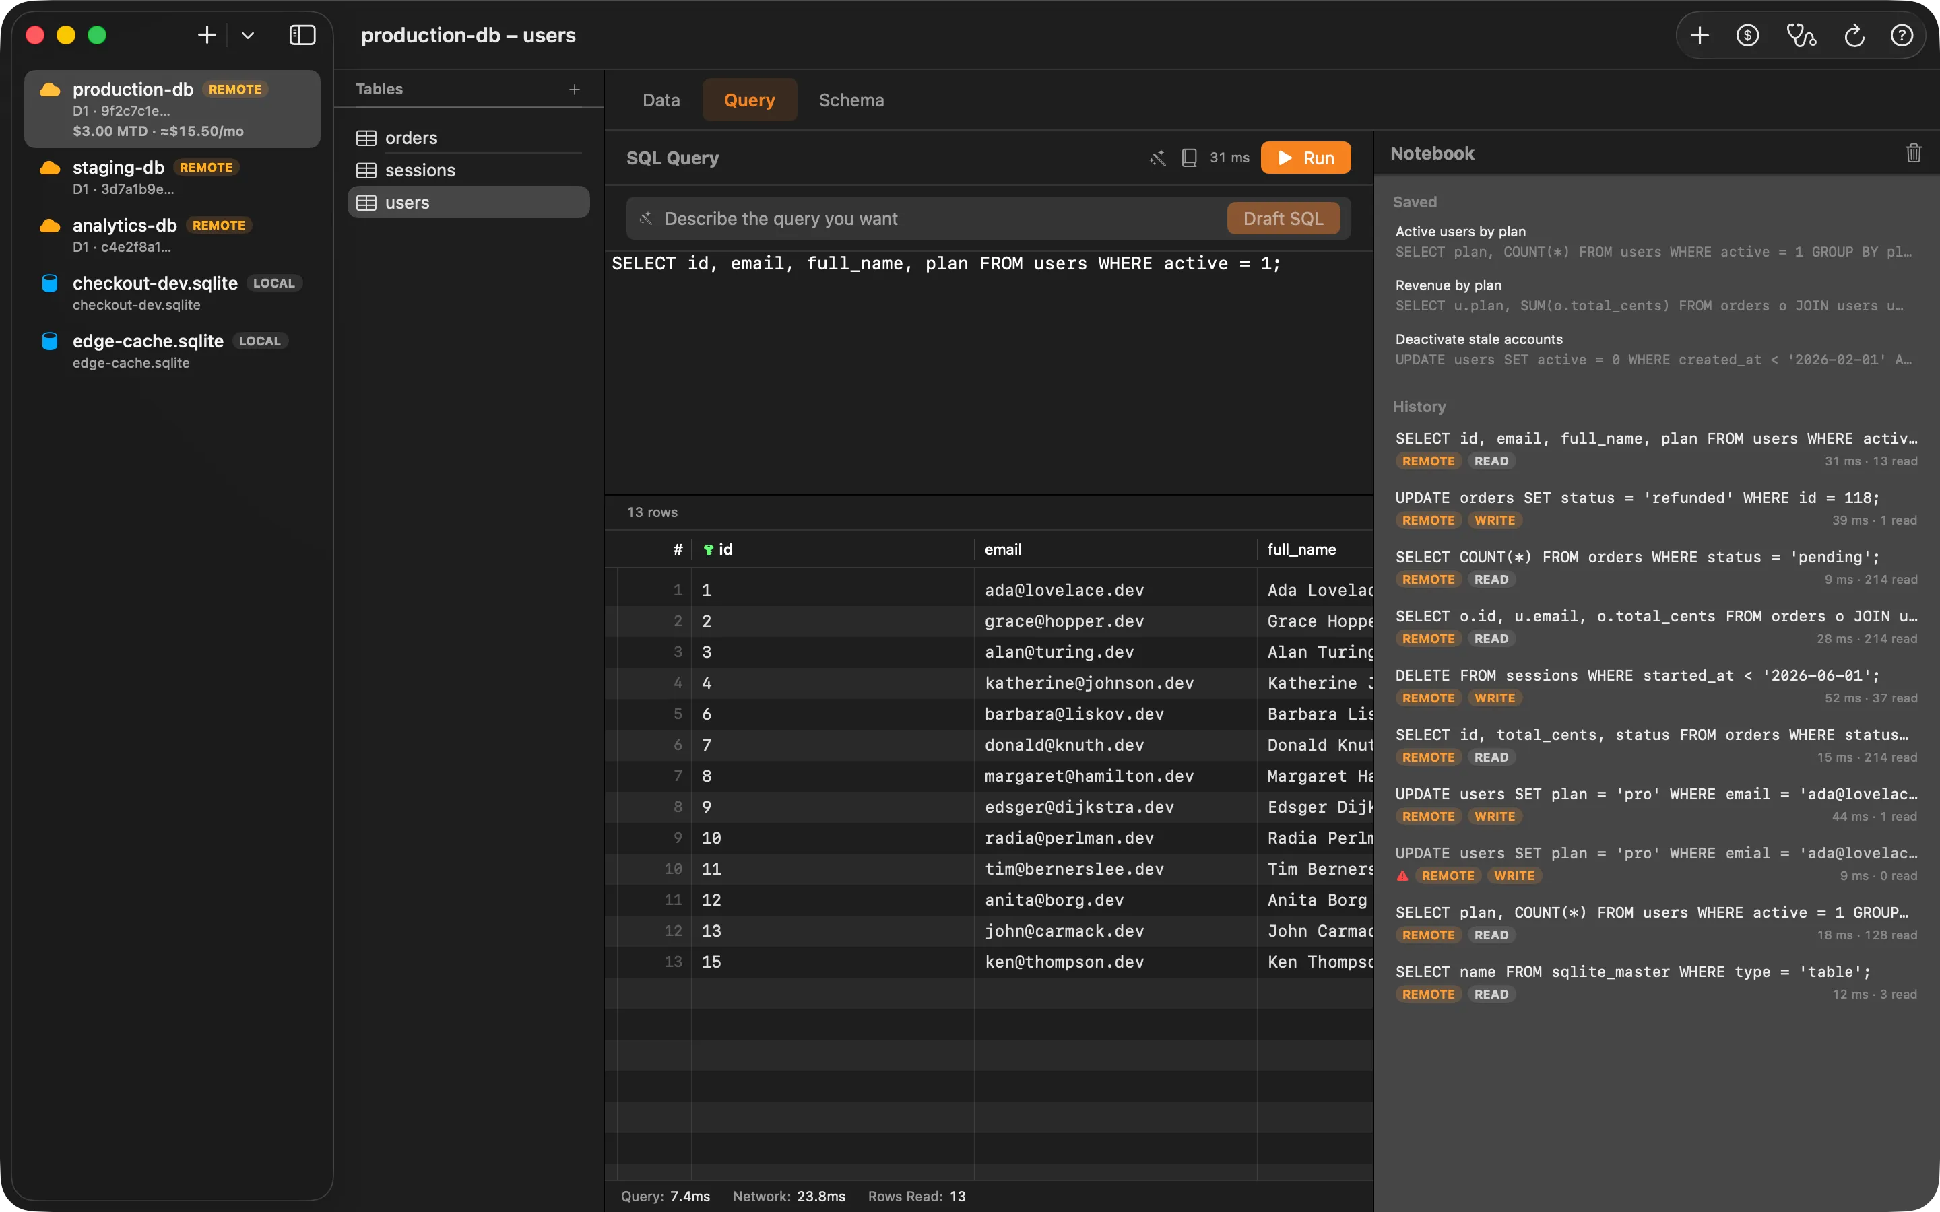Load saved query 'Deactivate stale accounts'
This screenshot has height=1212, width=1940.
coord(1656,349)
